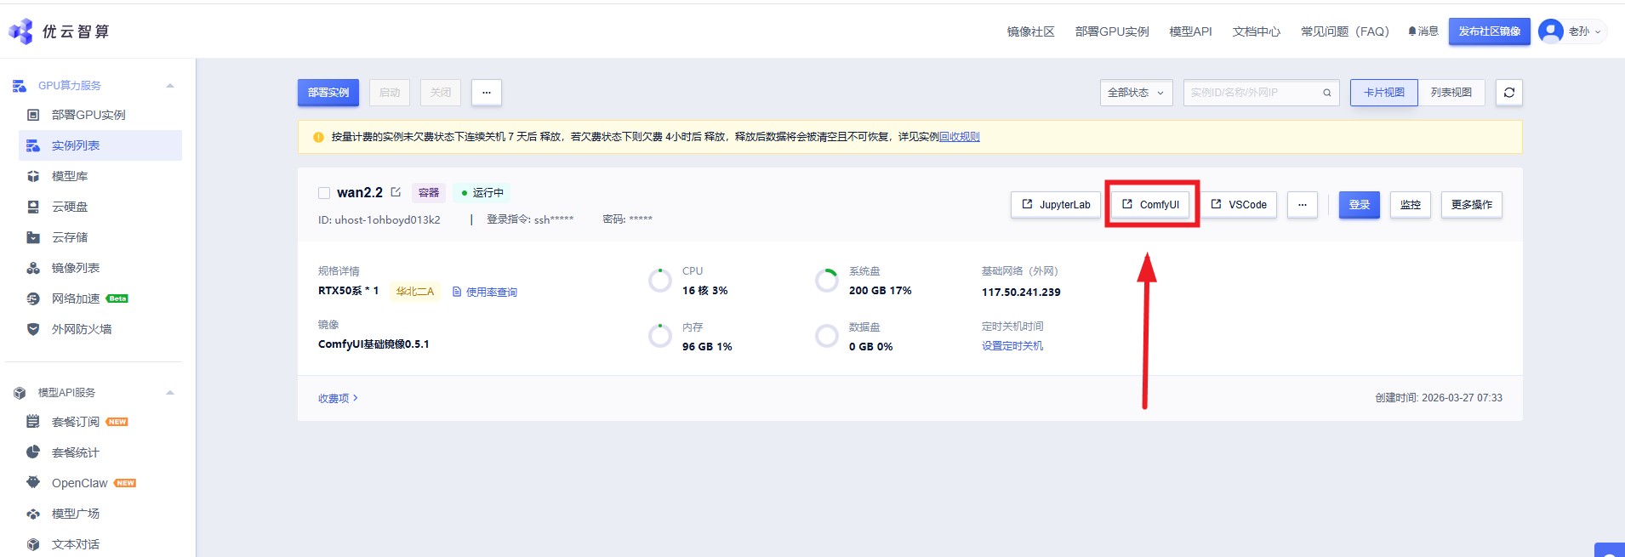Open the model library sidebar item
The height and width of the screenshot is (557, 1625).
(x=70, y=176)
